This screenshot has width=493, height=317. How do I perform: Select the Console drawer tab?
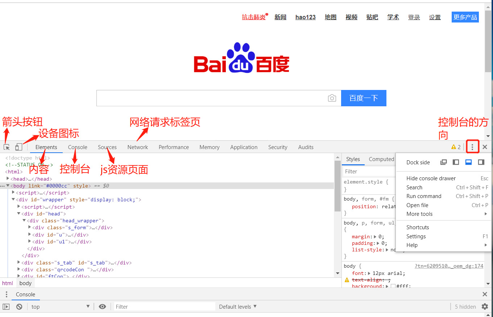coord(25,294)
